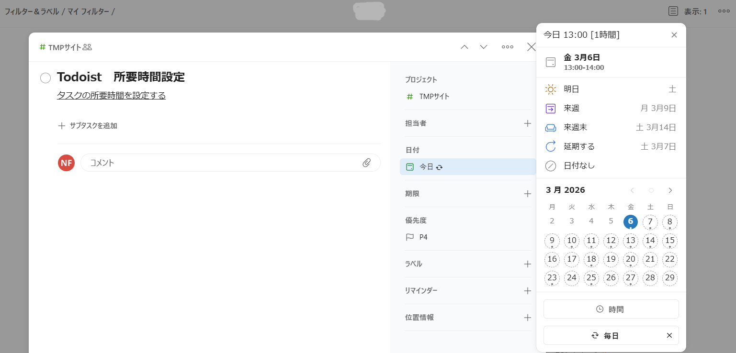Mark the Todoist 所要時間設定 task complete
Screen dimensions: 736x353
pos(45,77)
